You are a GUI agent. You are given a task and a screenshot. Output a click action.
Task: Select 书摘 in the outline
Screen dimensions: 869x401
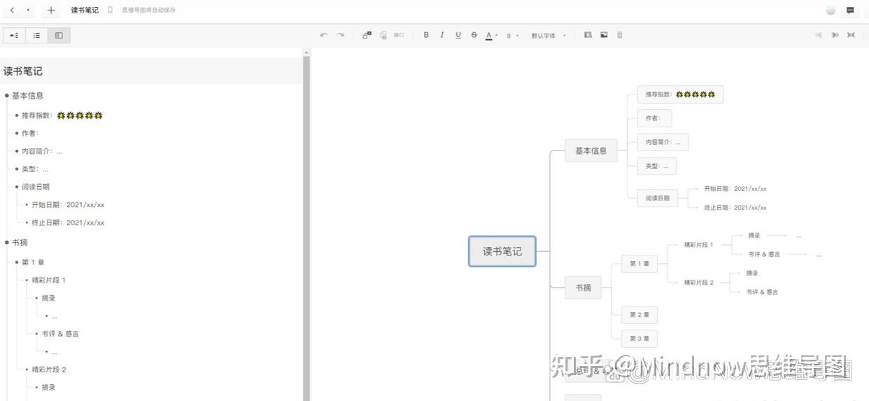(x=20, y=242)
